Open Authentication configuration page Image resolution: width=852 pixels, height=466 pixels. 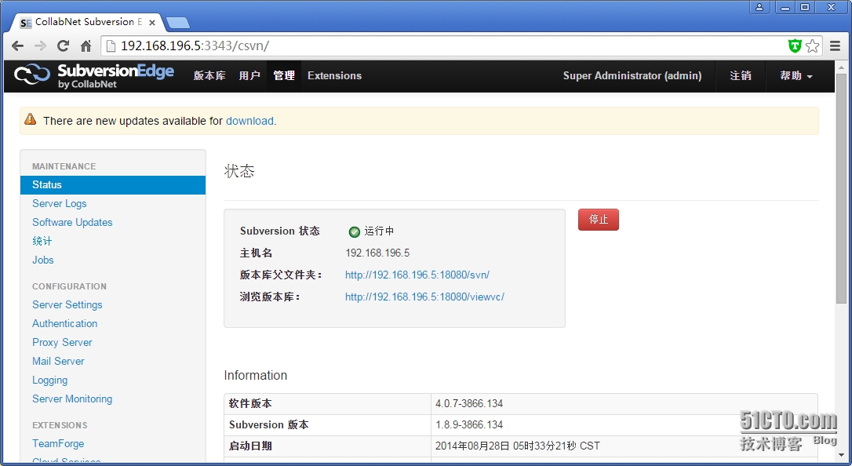(64, 324)
